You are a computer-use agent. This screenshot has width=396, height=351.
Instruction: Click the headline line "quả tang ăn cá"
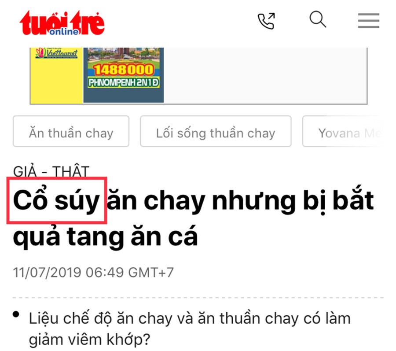tap(105, 236)
